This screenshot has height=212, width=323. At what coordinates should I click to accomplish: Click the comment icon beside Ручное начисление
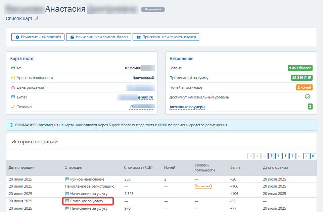coord(67,179)
